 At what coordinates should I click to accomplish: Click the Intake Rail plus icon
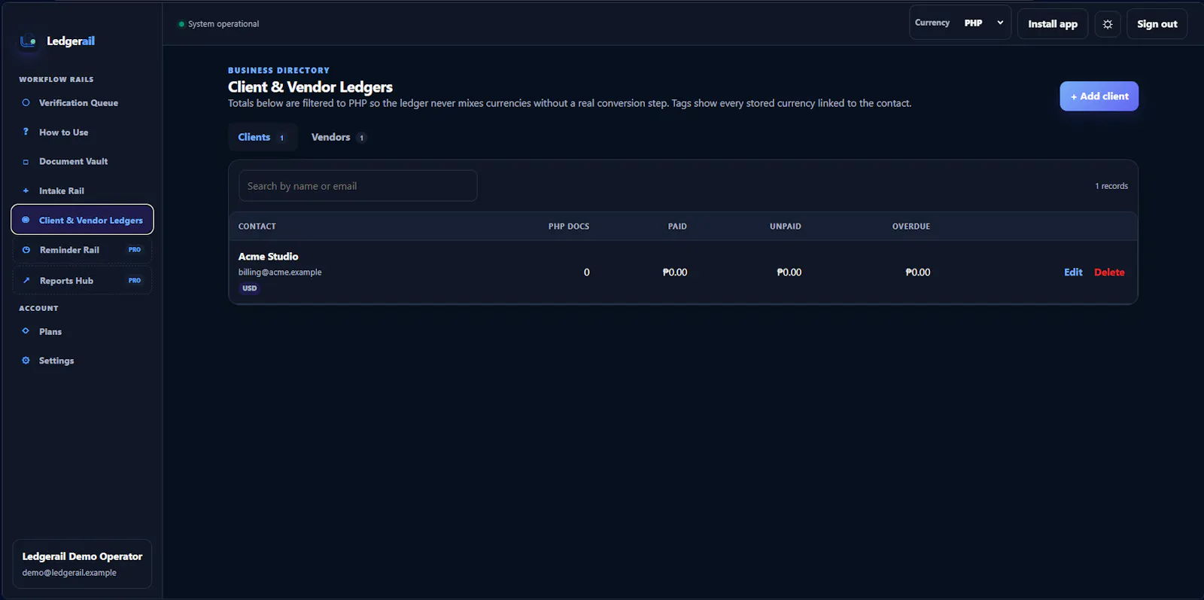[26, 190]
